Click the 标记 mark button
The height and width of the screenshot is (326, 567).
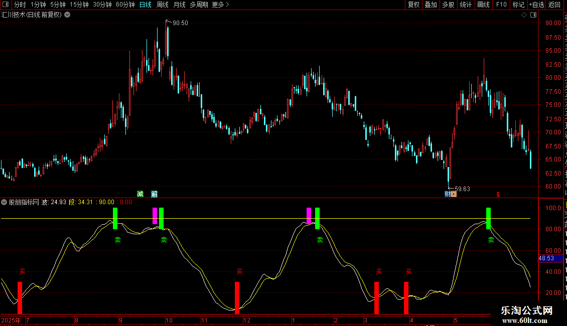(x=518, y=5)
